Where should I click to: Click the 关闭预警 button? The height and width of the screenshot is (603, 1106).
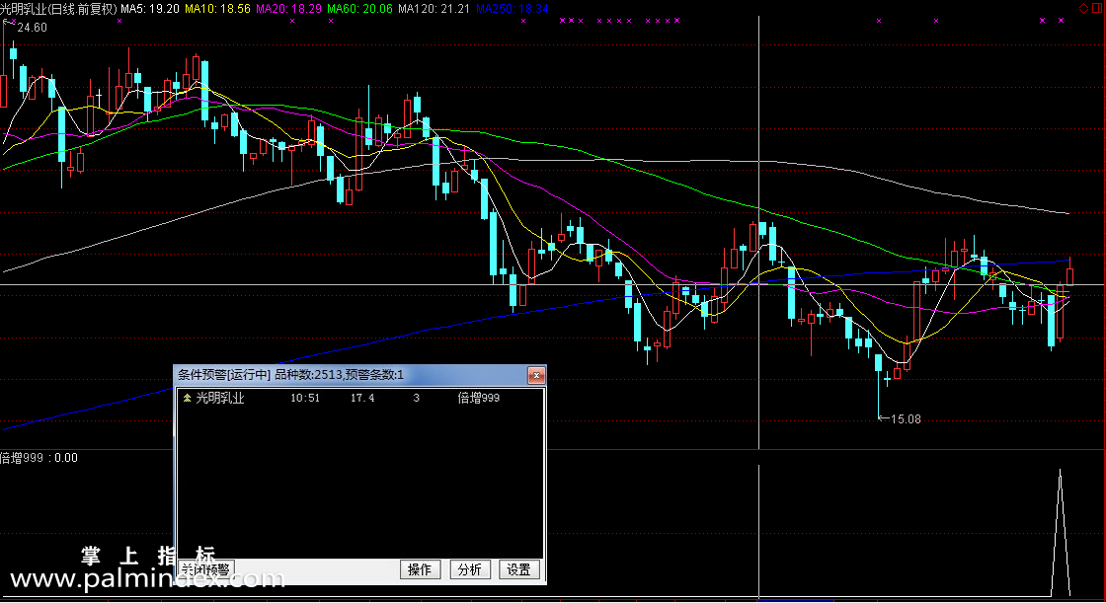point(205,569)
